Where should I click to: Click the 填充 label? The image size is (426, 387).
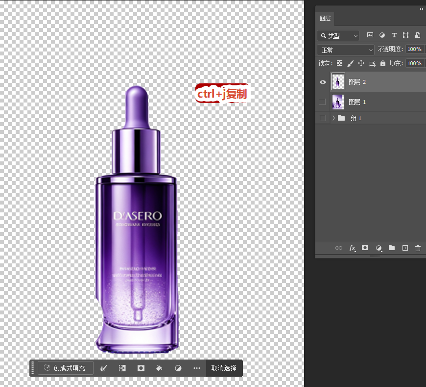point(396,63)
